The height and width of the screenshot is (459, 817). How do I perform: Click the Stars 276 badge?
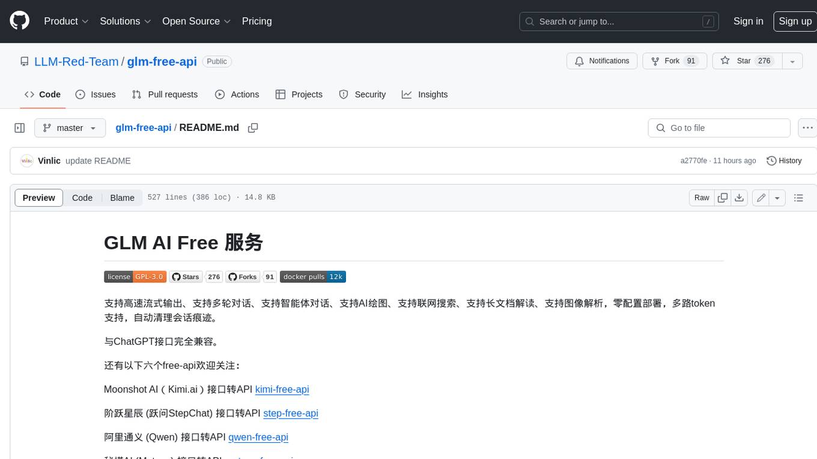tap(195, 277)
